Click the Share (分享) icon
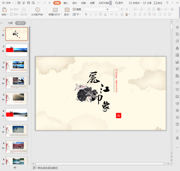Viewport: 180px width, 171px height. [147, 3]
